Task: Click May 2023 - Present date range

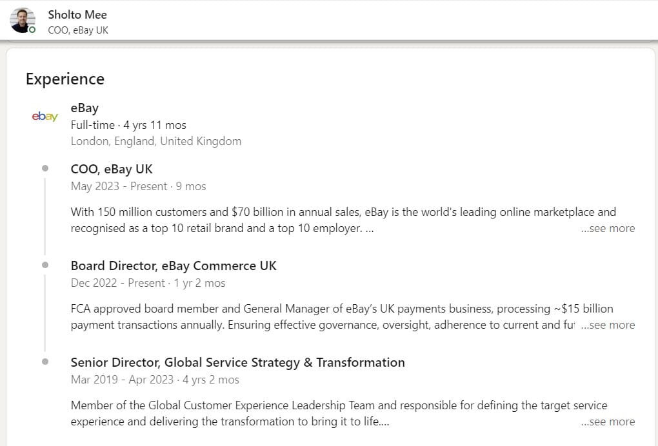Action: (110, 186)
